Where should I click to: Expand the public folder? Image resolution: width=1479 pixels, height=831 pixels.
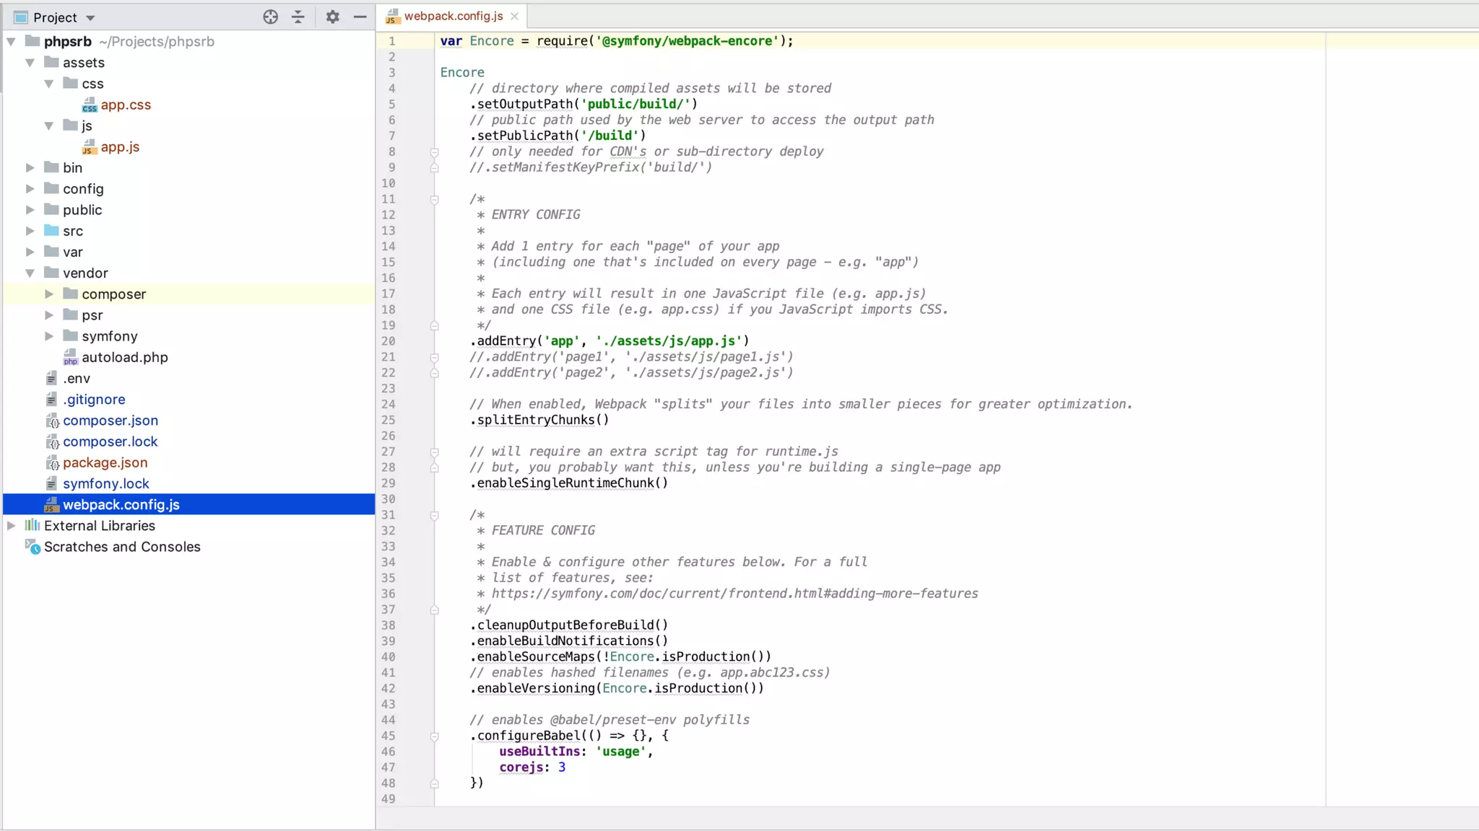tap(30, 210)
